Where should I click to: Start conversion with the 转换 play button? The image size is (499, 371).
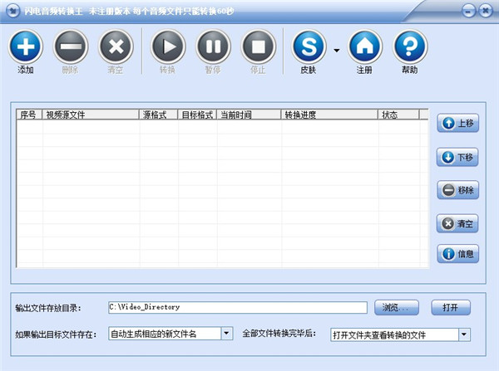pos(167,46)
